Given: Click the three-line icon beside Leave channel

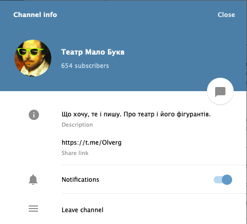Looking at the screenshot, I should tap(33, 209).
